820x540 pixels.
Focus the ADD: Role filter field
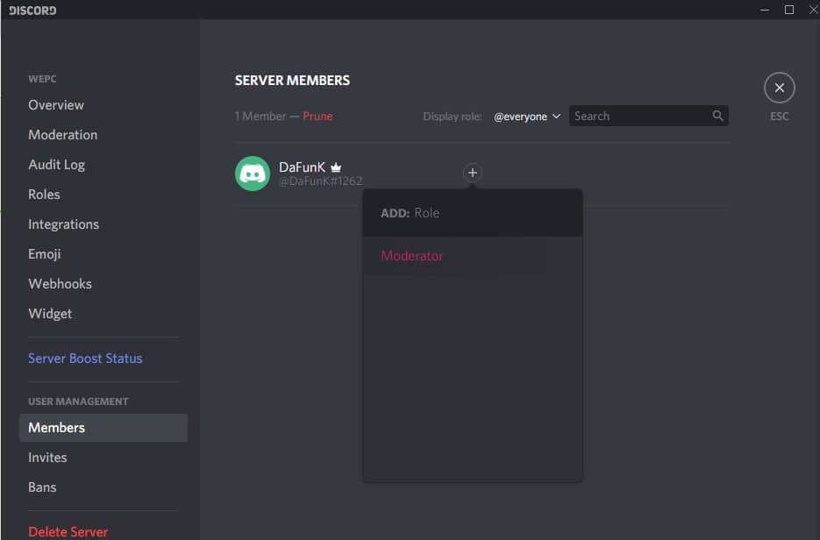(x=473, y=213)
